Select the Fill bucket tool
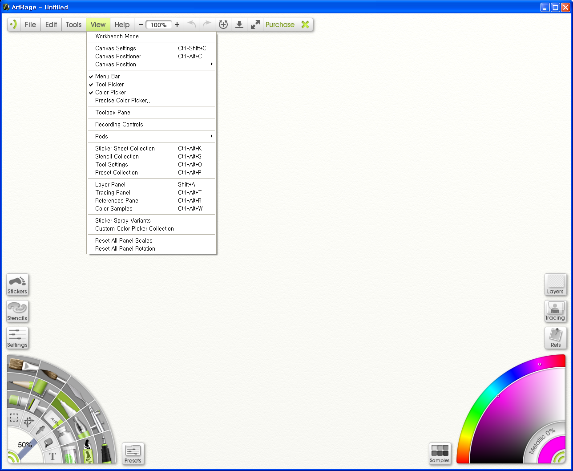Image resolution: width=573 pixels, height=471 pixels. click(48, 443)
